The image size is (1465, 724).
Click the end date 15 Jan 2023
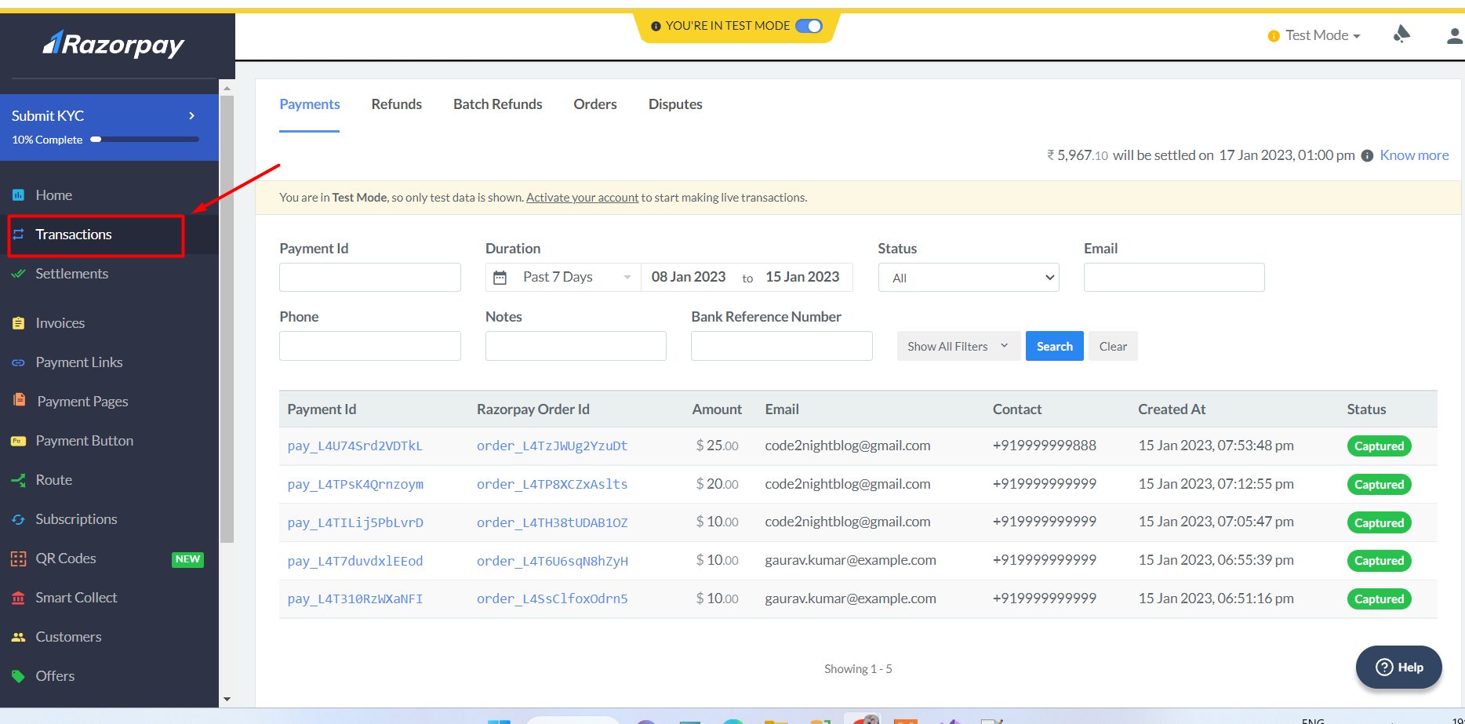click(x=802, y=277)
